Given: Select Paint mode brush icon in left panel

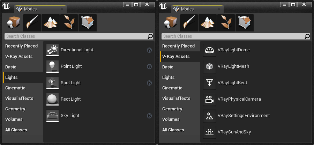Looking at the screenshot, I should click(32, 23).
